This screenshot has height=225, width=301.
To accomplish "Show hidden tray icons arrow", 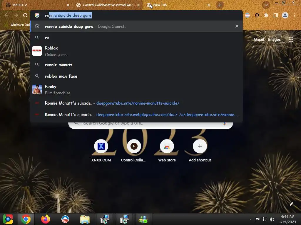I will click(x=250, y=219).
